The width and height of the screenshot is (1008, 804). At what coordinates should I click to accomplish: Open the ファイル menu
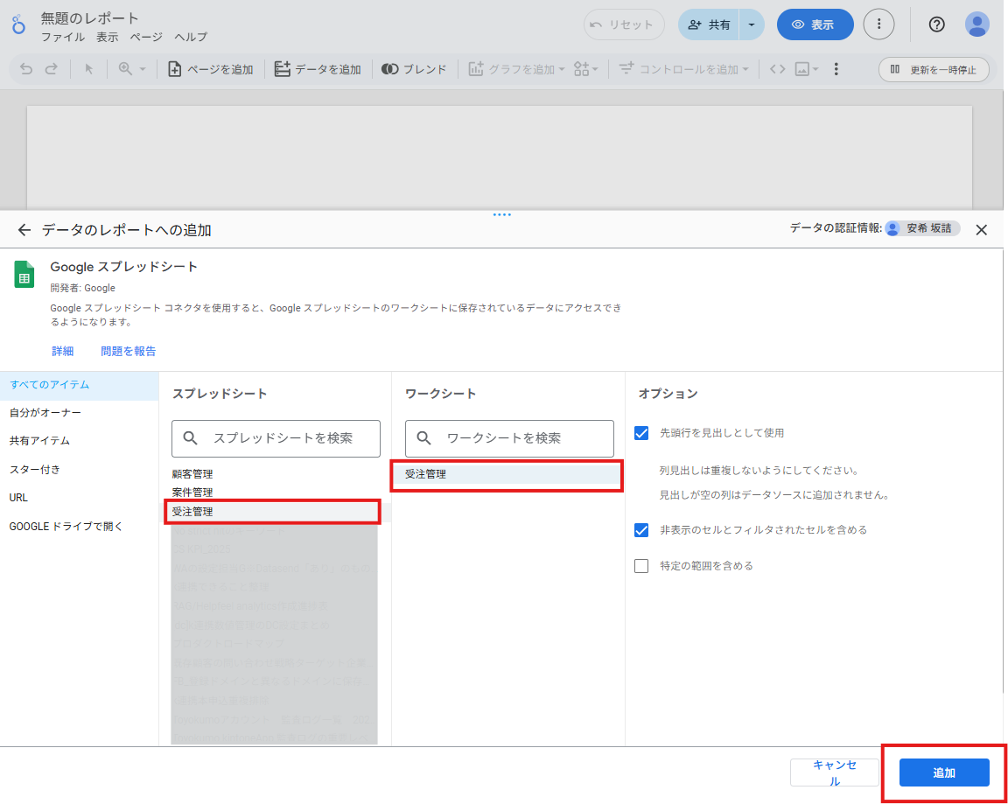[x=63, y=37]
